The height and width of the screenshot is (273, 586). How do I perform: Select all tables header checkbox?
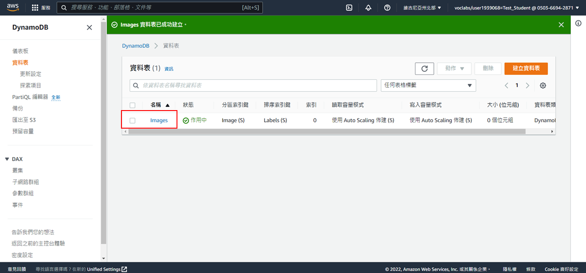pyautogui.click(x=132, y=105)
